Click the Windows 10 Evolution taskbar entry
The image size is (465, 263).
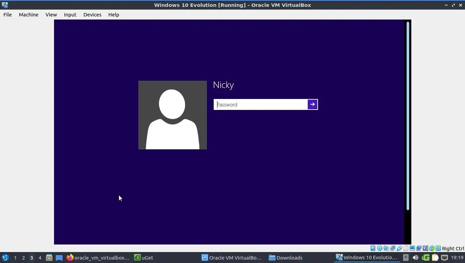pyautogui.click(x=367, y=258)
